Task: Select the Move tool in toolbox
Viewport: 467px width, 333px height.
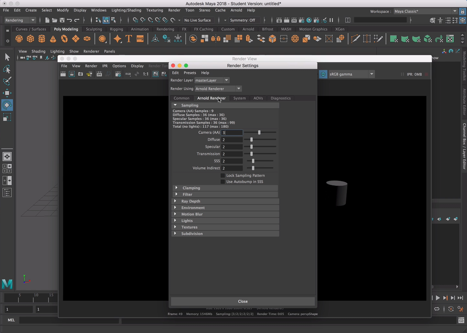Action: click(7, 93)
